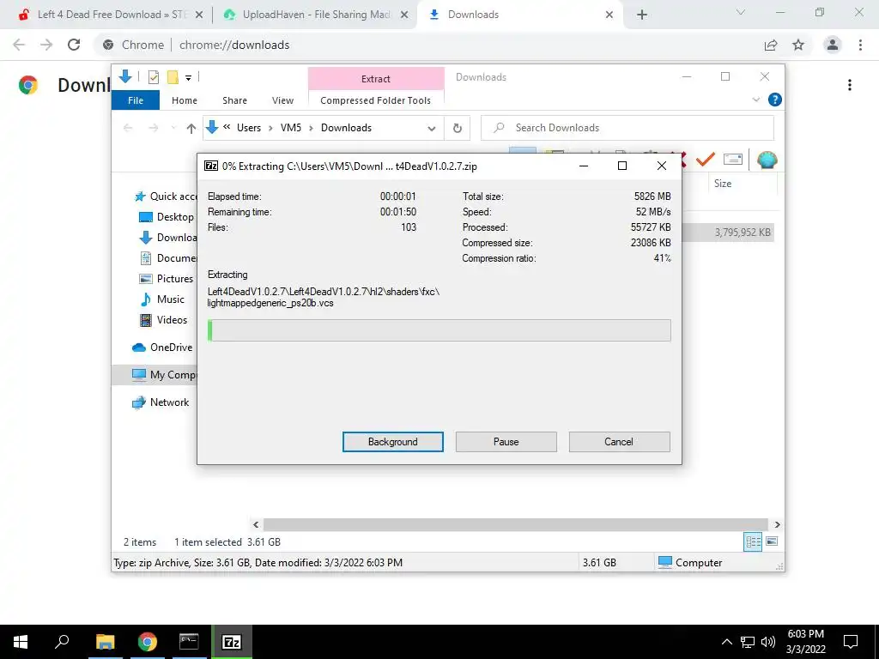This screenshot has width=879, height=659.
Task: Click the orange checkmark toolbar icon
Action: 705,160
